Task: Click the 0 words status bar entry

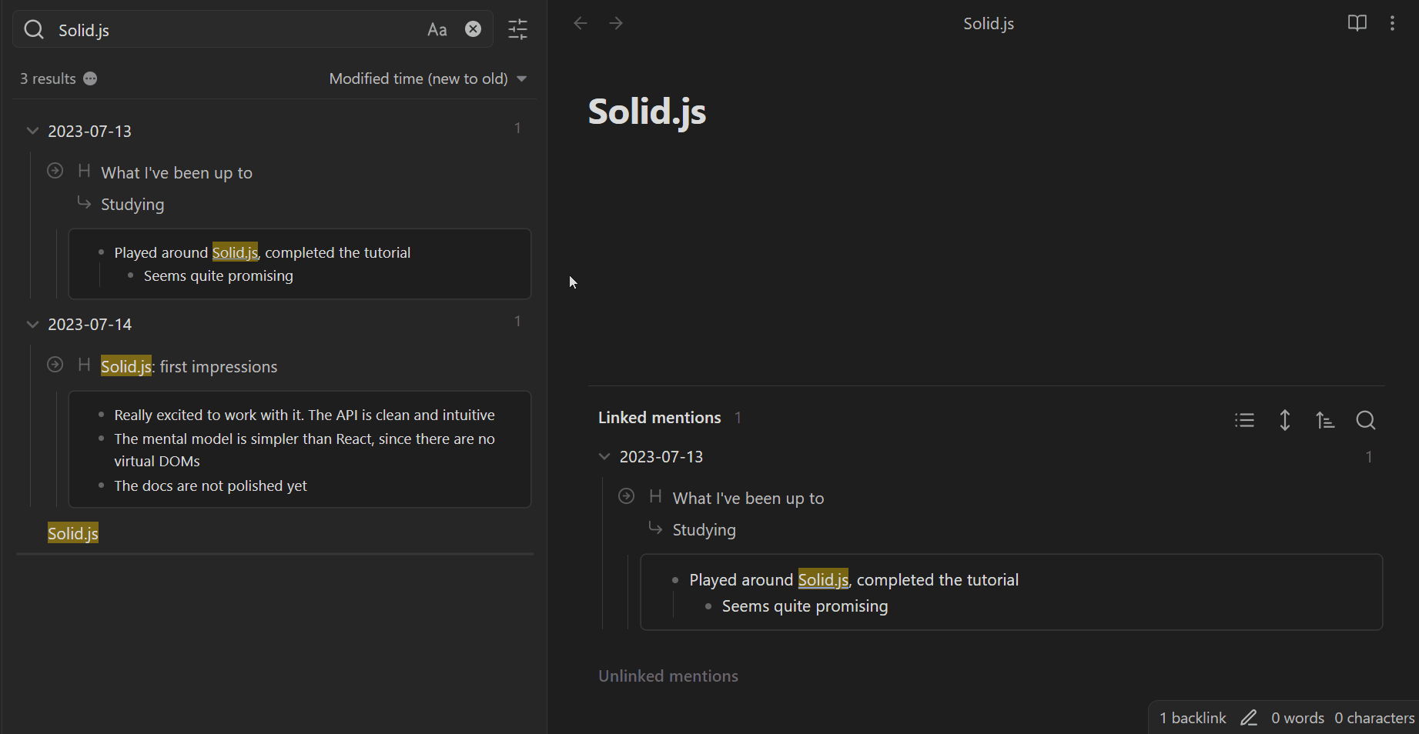Action: (x=1297, y=718)
